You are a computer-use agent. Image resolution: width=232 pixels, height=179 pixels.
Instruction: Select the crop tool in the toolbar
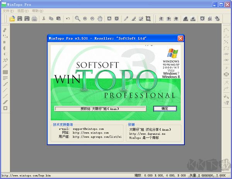click(148, 19)
